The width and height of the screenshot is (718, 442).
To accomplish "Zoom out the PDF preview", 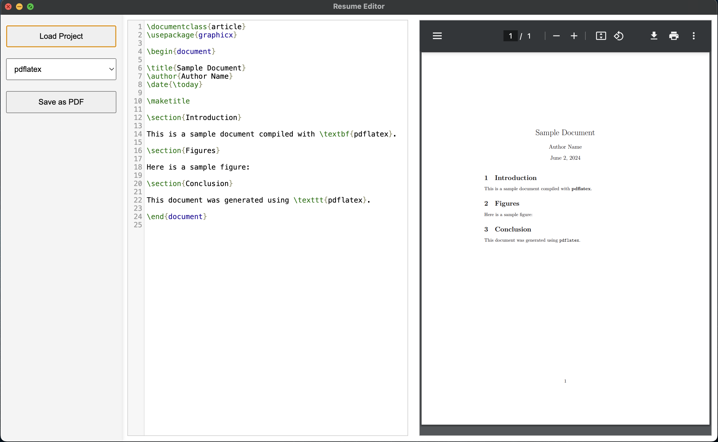I will click(x=556, y=36).
